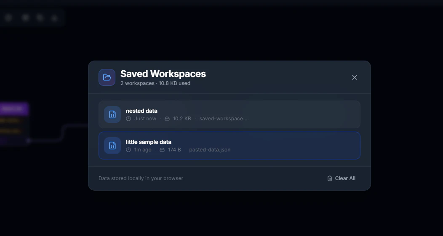Click the trash can icon beside Clear All

pyautogui.click(x=329, y=178)
